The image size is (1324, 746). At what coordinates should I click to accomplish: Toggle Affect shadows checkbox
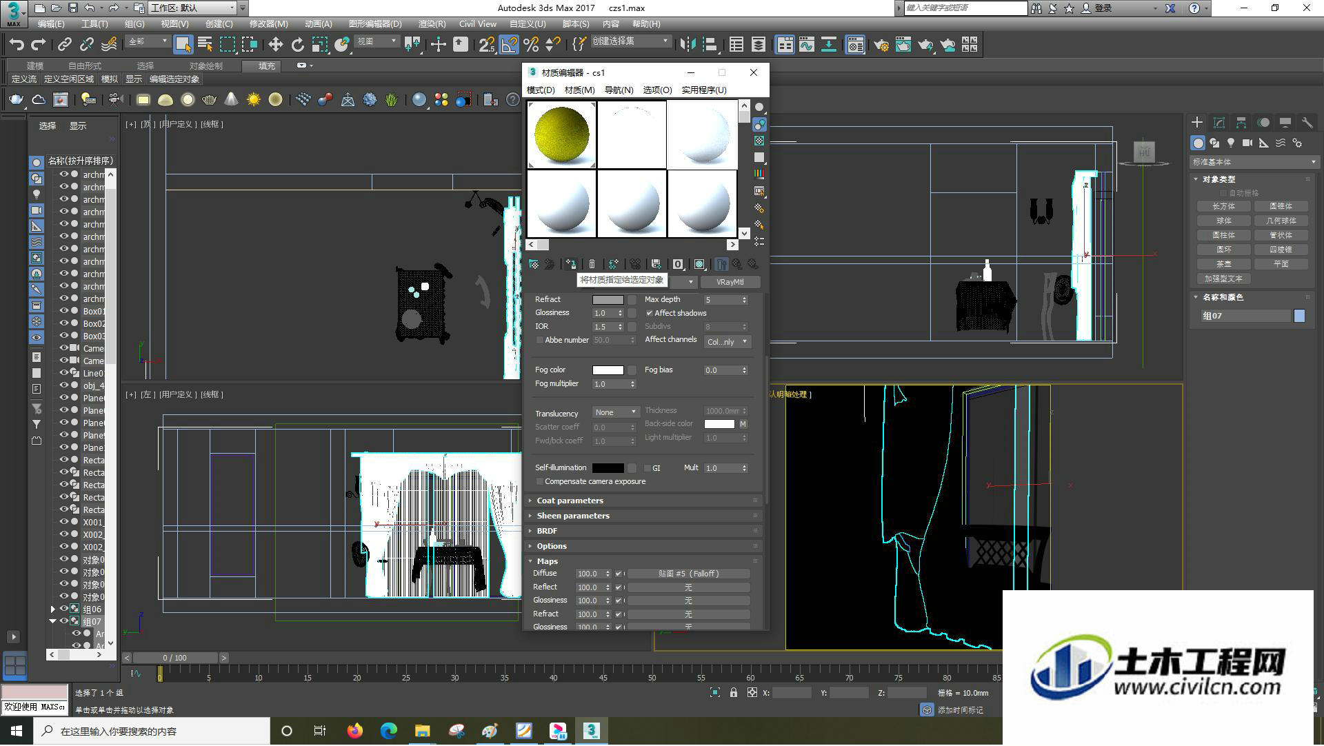pyautogui.click(x=649, y=313)
